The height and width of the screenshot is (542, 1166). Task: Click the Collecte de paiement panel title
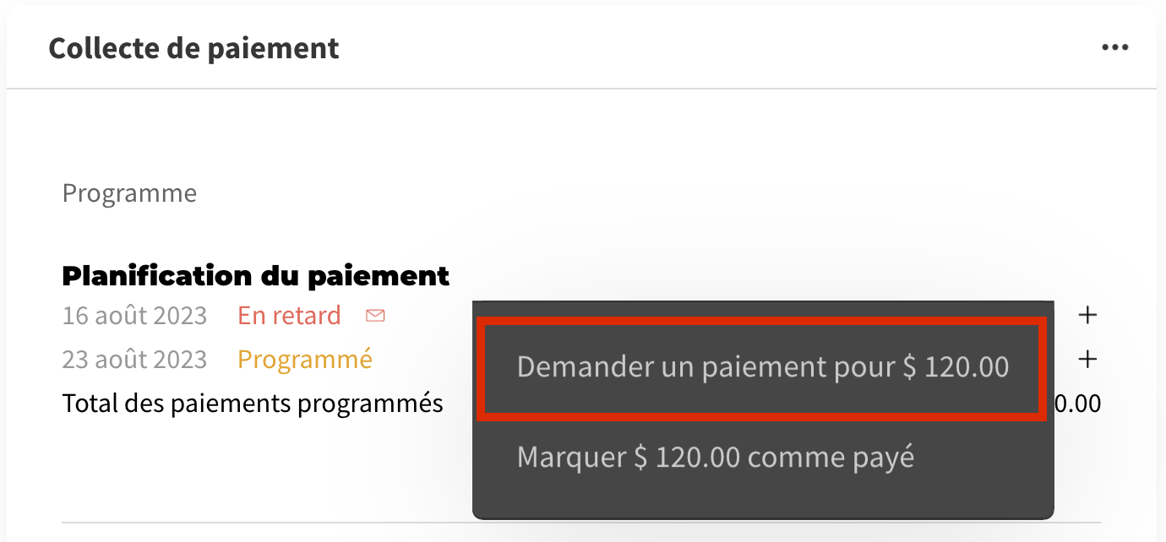tap(193, 48)
